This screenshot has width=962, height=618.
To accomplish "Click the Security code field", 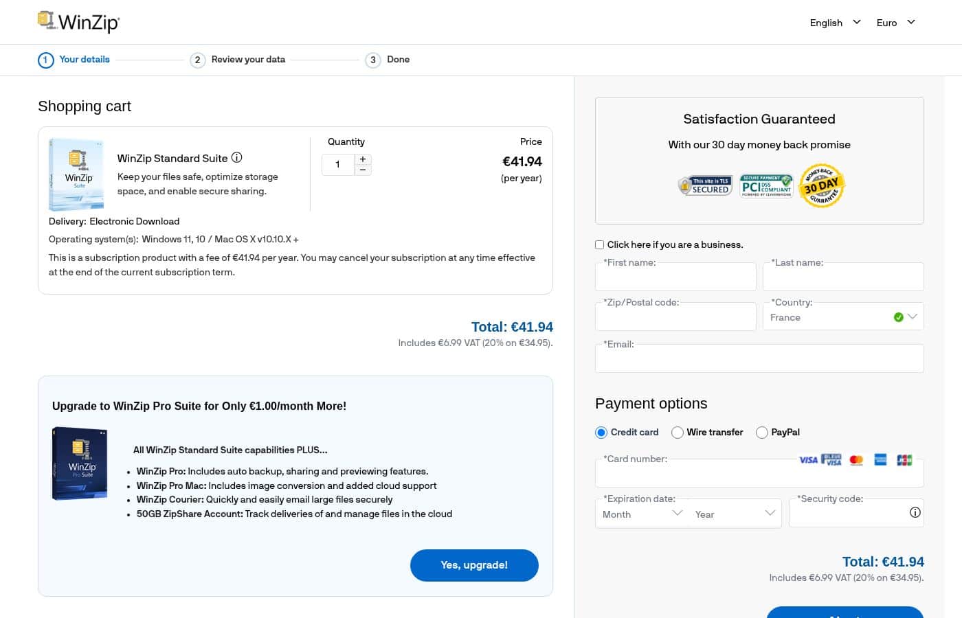I will click(x=856, y=513).
